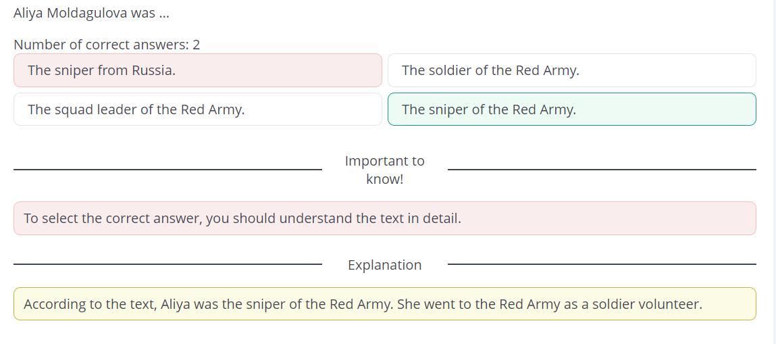
Task: Click the 'Explanation' section heading
Action: [384, 265]
